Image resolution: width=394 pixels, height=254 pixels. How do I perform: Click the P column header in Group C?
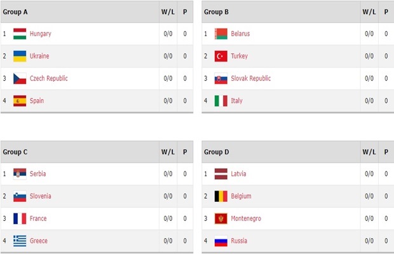click(x=185, y=152)
